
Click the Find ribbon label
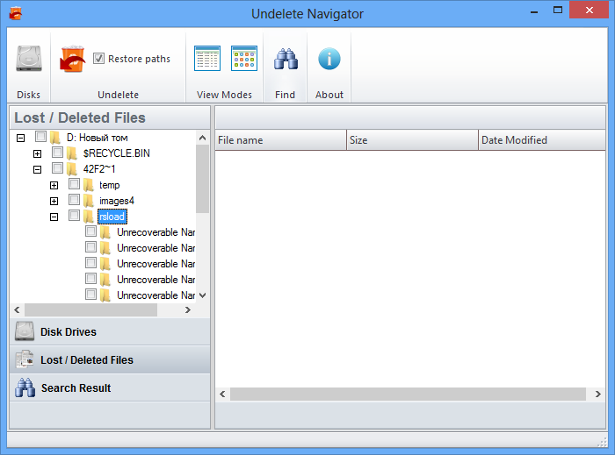(x=286, y=95)
